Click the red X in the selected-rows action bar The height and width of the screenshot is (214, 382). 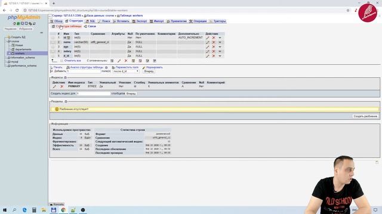coord(126,61)
